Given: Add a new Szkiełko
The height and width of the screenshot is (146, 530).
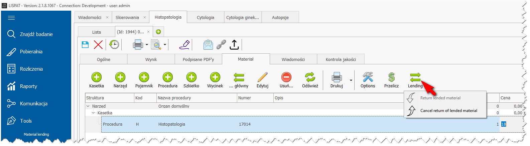Looking at the screenshot, I should (x=191, y=80).
